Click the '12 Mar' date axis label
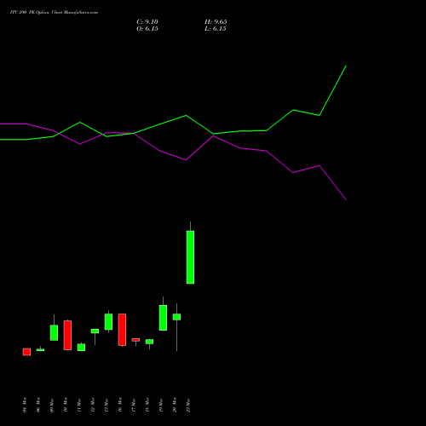Image resolution: width=426 pixels, height=426 pixels. point(93,405)
